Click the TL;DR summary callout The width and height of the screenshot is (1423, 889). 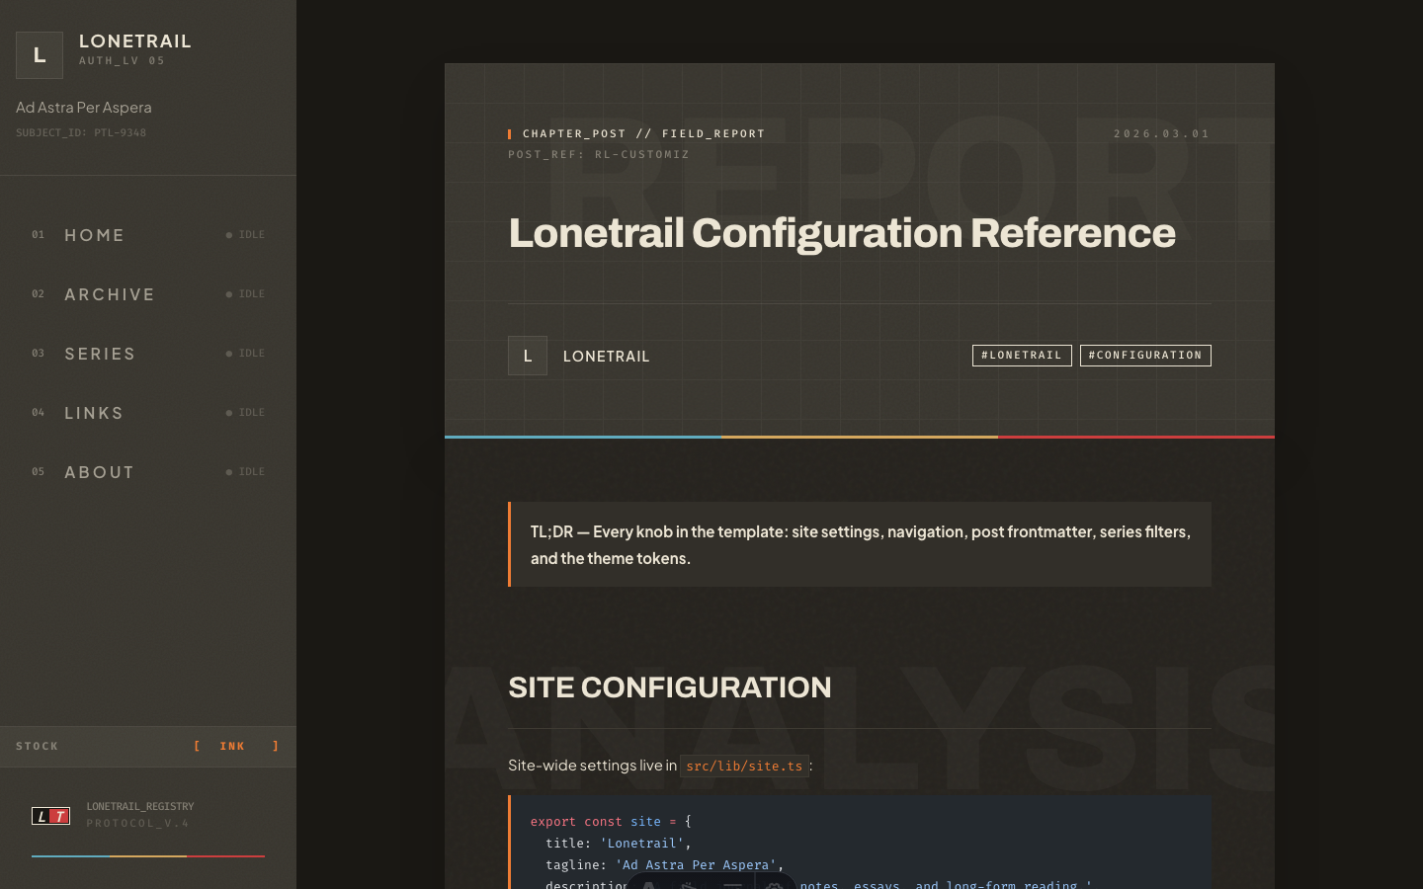860,544
